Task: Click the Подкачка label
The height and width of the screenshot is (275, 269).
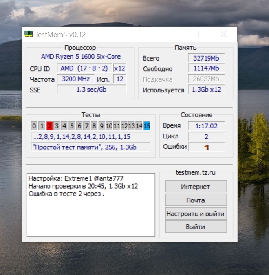Action: click(157, 79)
